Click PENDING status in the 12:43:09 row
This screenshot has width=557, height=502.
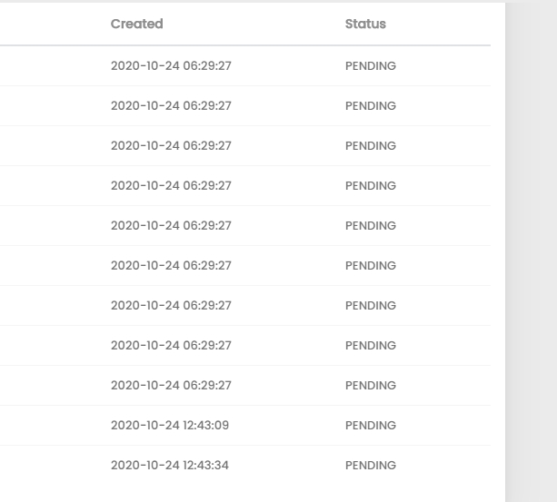[371, 425]
